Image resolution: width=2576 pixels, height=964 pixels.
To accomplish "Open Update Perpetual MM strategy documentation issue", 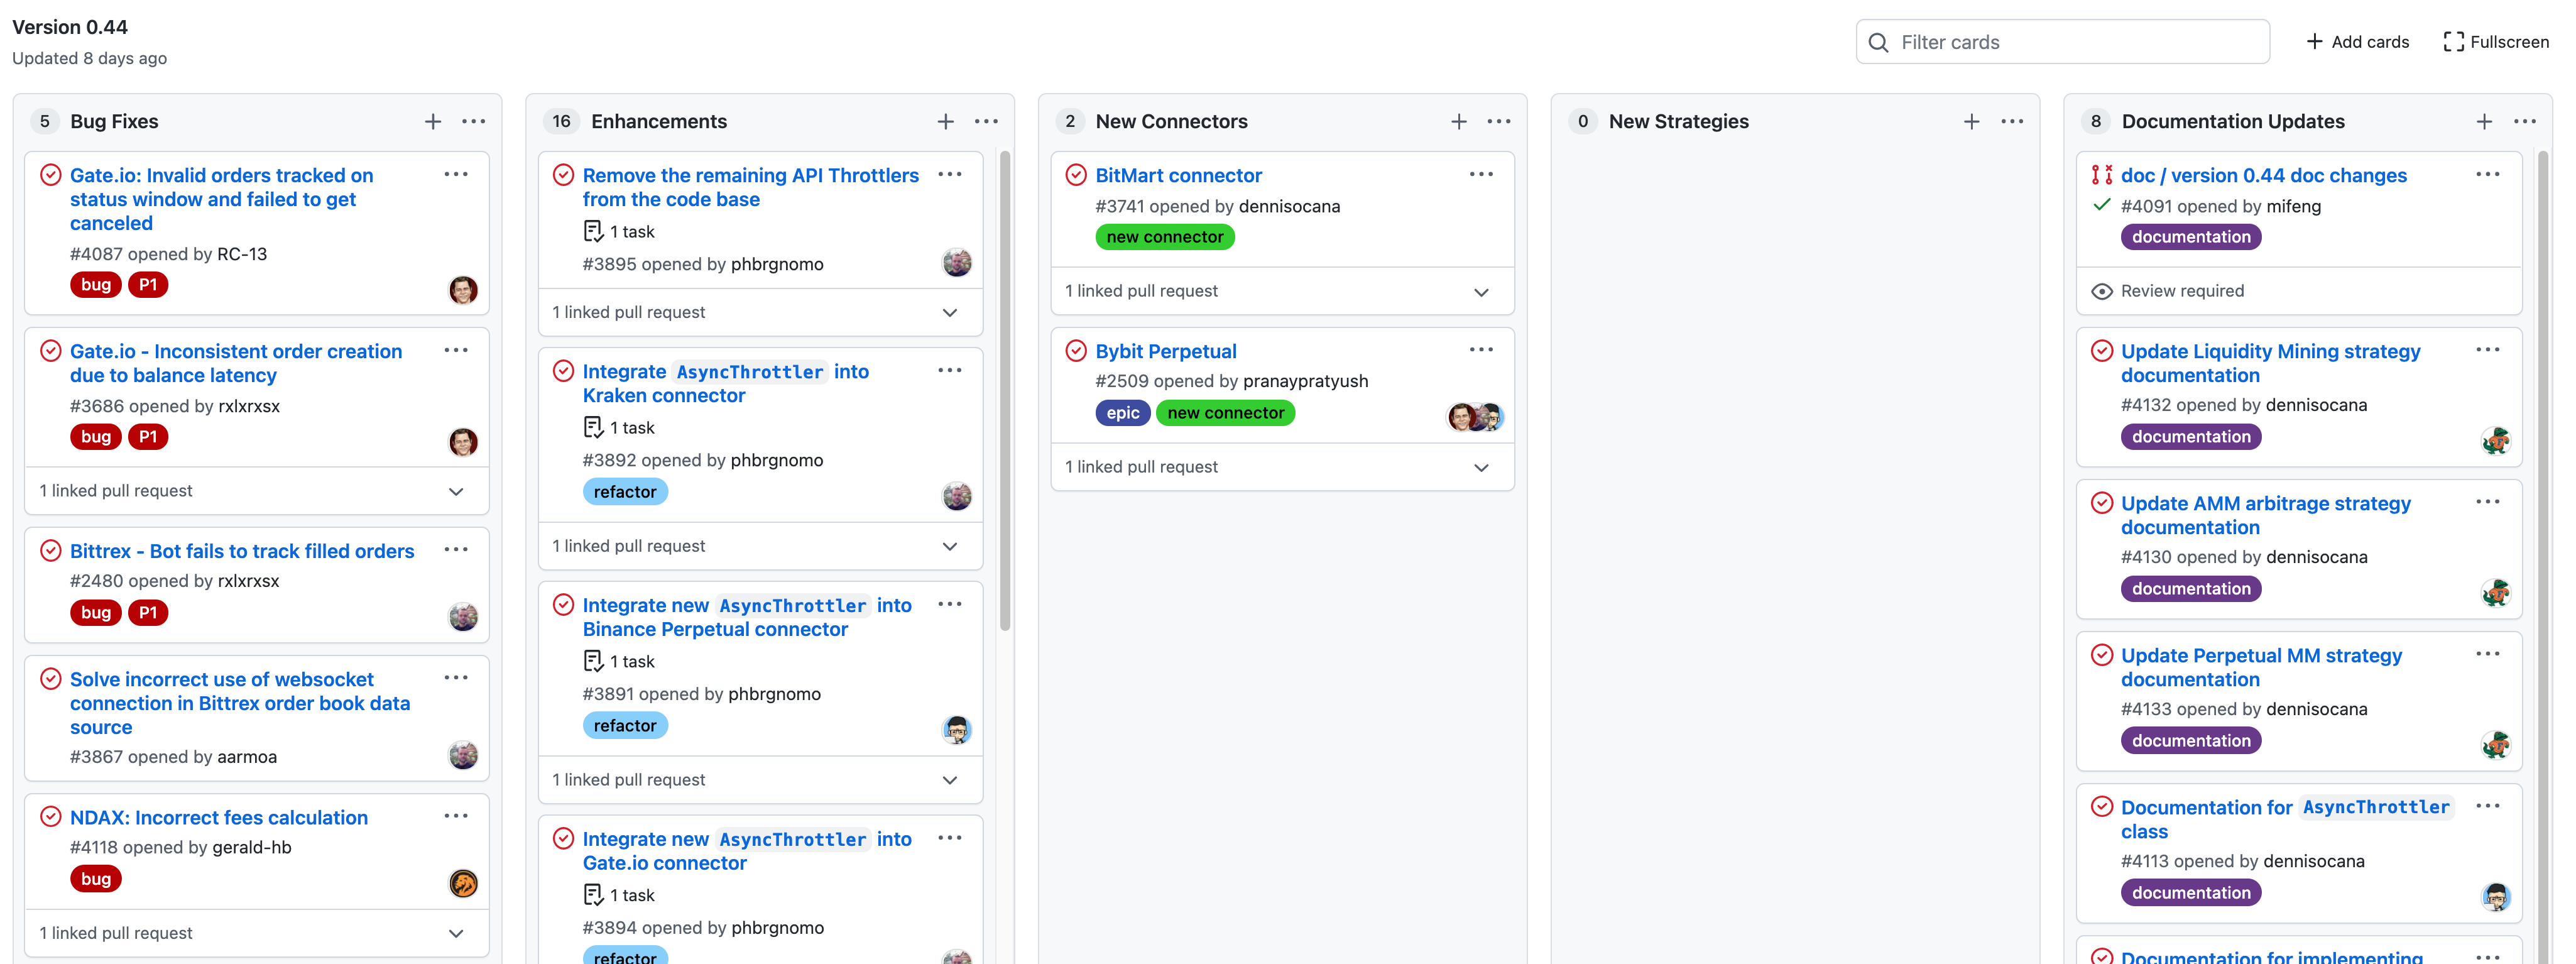I will click(2262, 667).
